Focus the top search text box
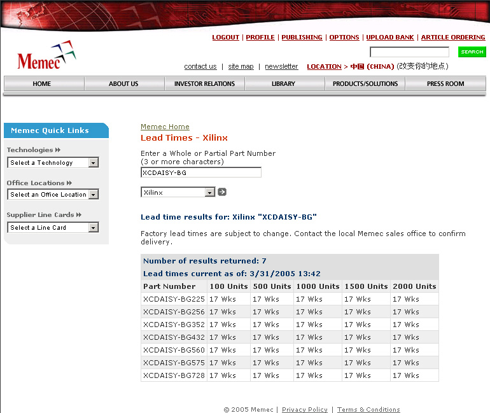Image resolution: width=490 pixels, height=413 pixels. [x=409, y=52]
